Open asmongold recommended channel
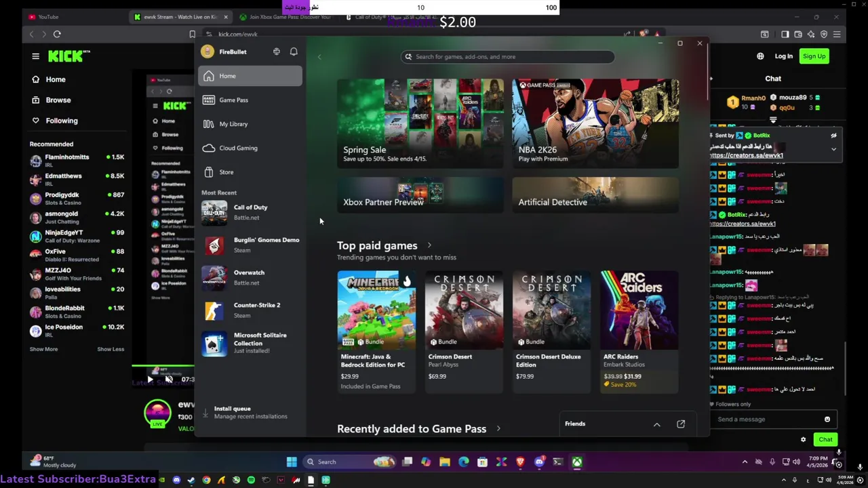The width and height of the screenshot is (868, 488). coord(77,218)
